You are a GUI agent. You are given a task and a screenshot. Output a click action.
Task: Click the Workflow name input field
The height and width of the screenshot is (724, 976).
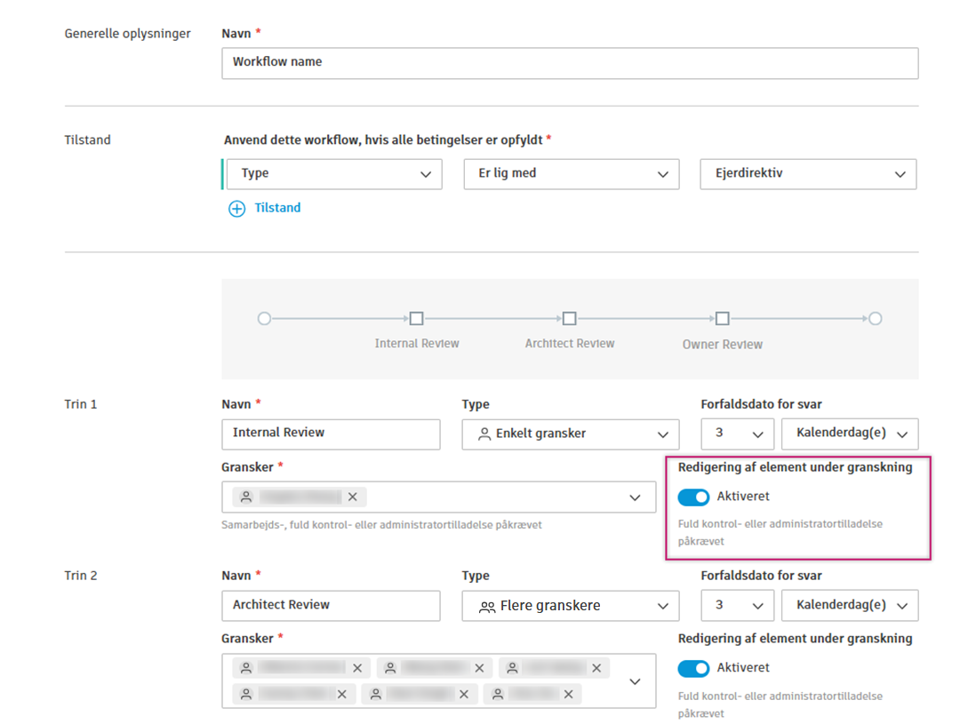click(569, 63)
